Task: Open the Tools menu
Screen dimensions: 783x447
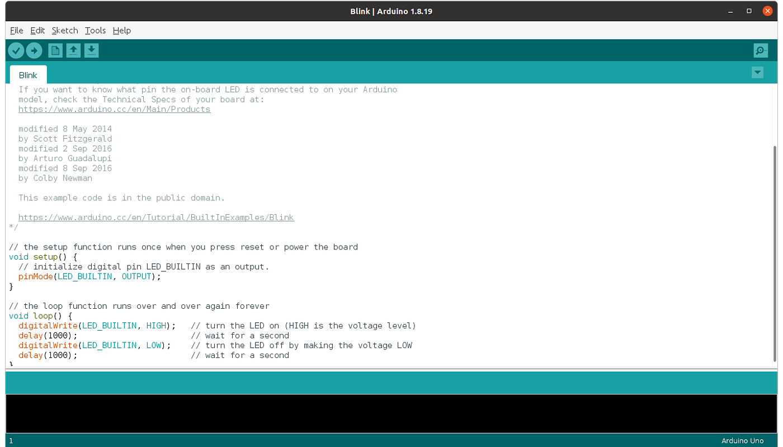Action: [x=95, y=30]
